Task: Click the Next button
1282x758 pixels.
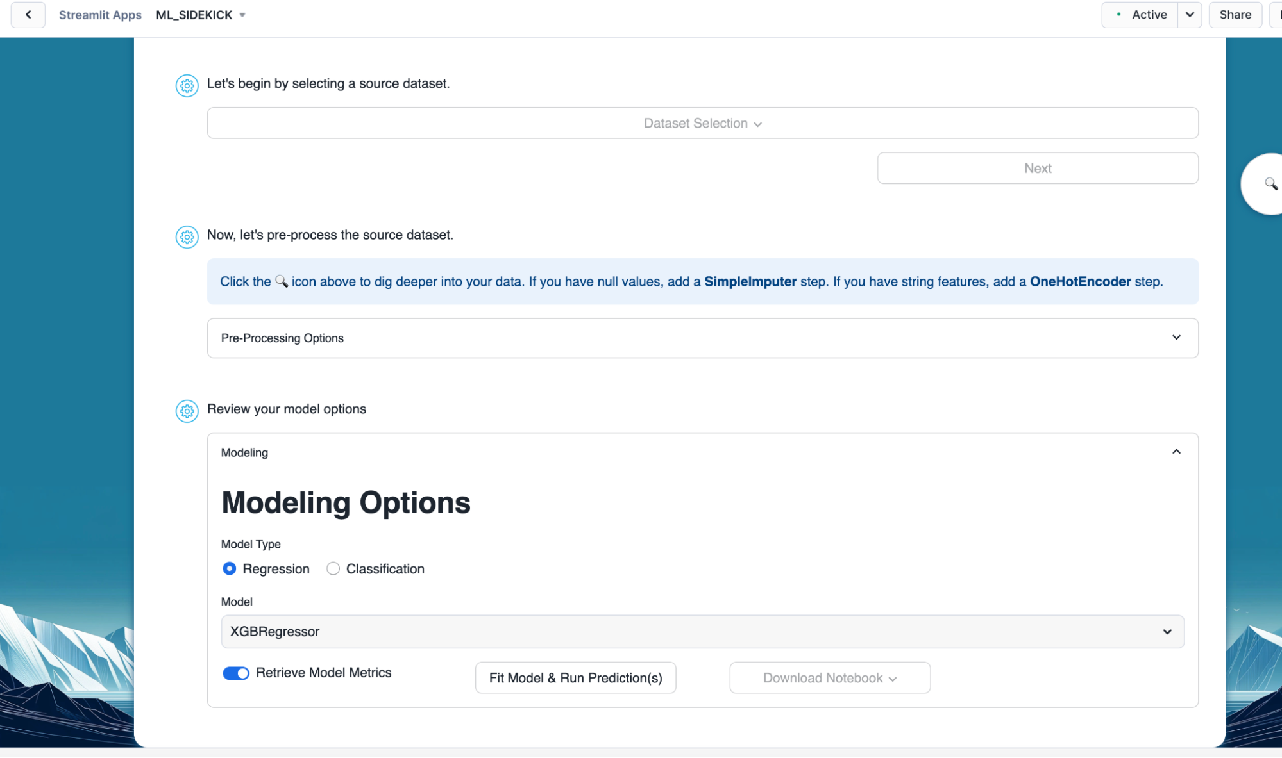Action: [1037, 168]
